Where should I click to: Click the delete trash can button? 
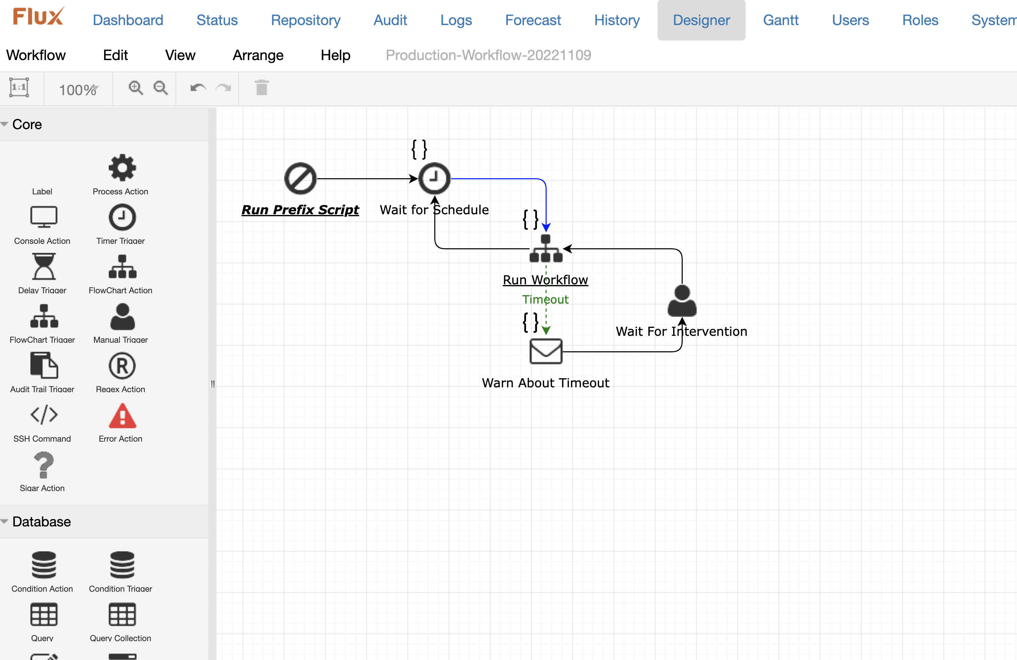tap(261, 88)
